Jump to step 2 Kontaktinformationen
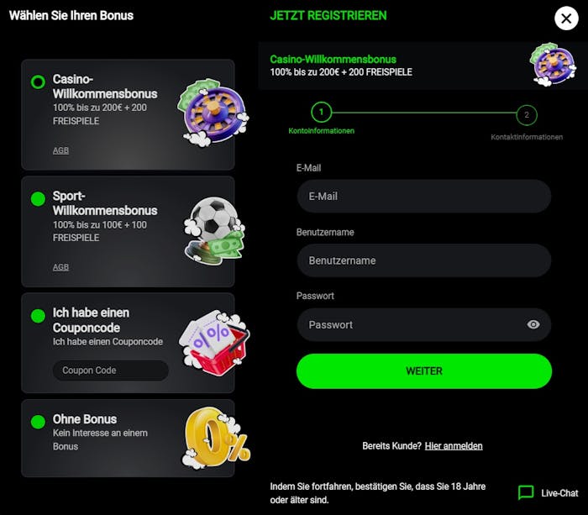Viewport: 588px width, 515px height. (x=527, y=115)
